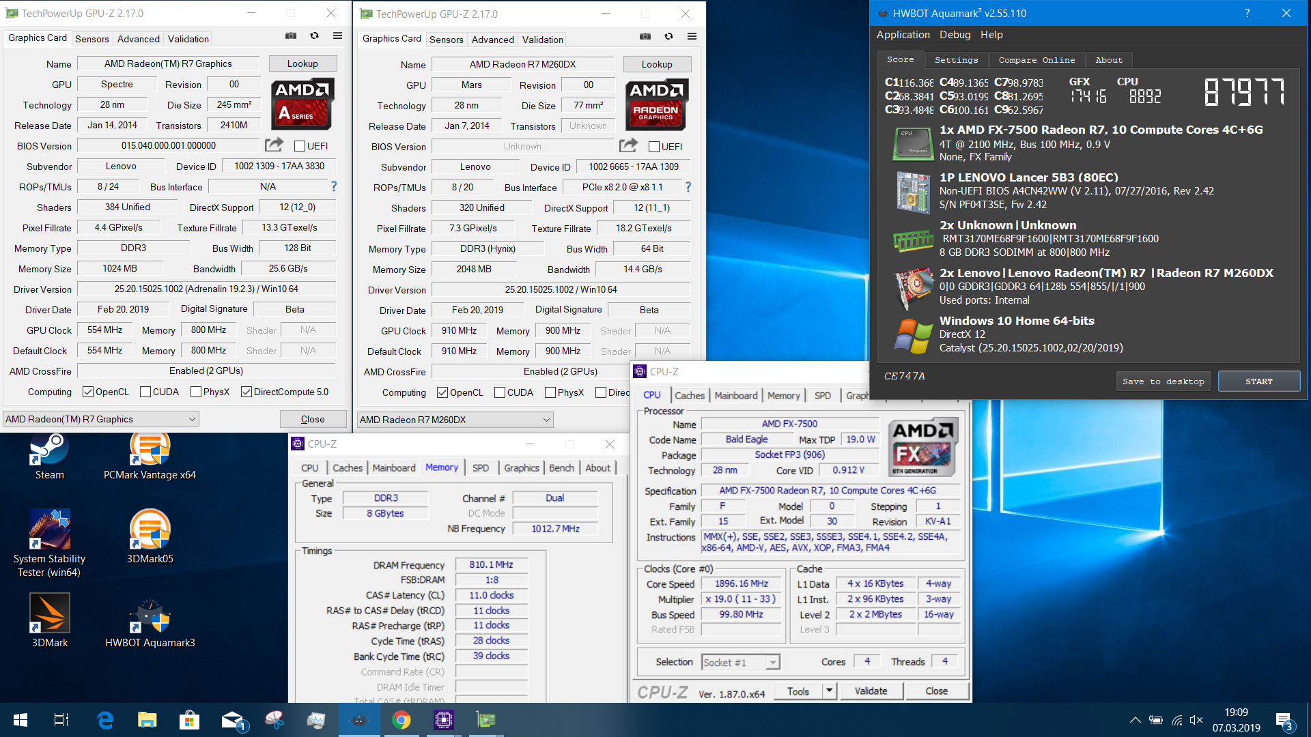Open 3DMark05 desktop shortcut
The height and width of the screenshot is (737, 1311).
[x=150, y=537]
